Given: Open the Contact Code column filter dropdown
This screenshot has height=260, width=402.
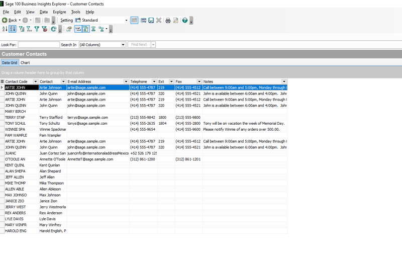Looking at the screenshot, I should click(35, 81).
